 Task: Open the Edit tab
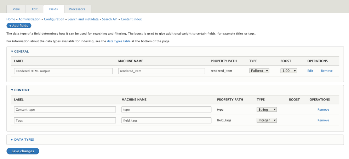[x=34, y=9]
